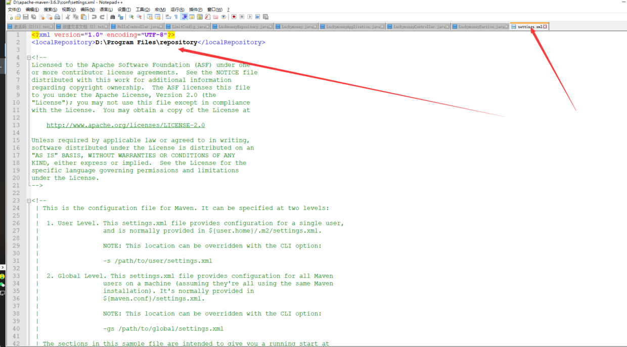This screenshot has height=347, width=627.
Task: Click Save recorded macro icon
Action: 265,17
